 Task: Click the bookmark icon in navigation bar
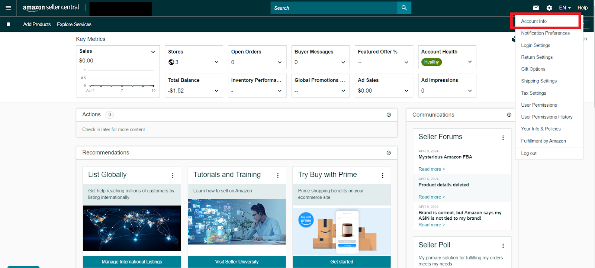pyautogui.click(x=9, y=25)
